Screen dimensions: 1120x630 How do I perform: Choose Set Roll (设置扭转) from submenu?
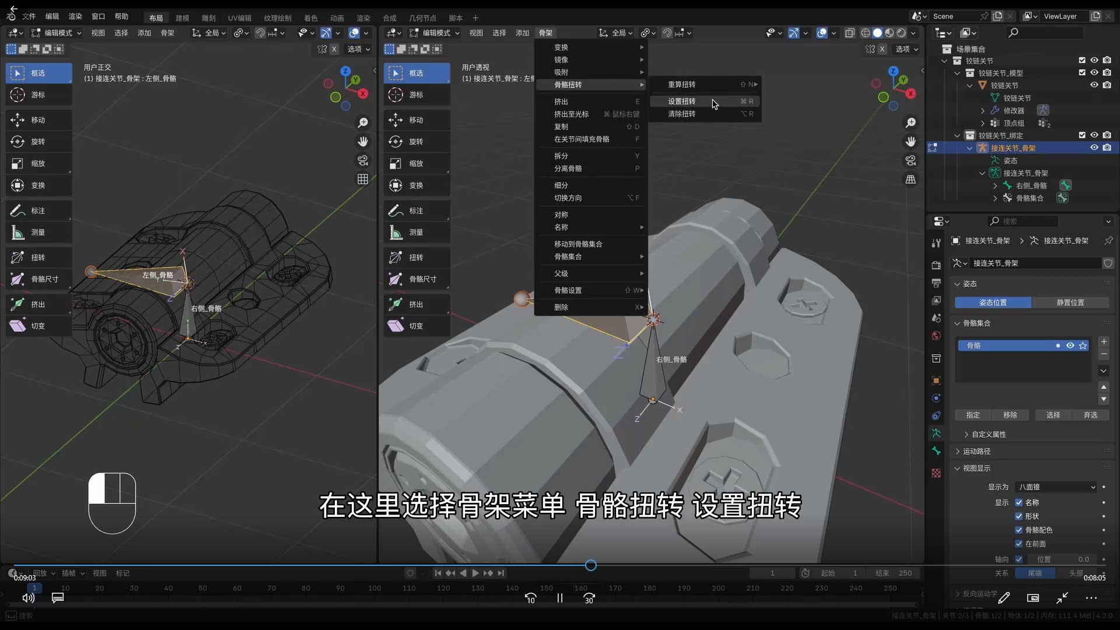[x=681, y=101]
